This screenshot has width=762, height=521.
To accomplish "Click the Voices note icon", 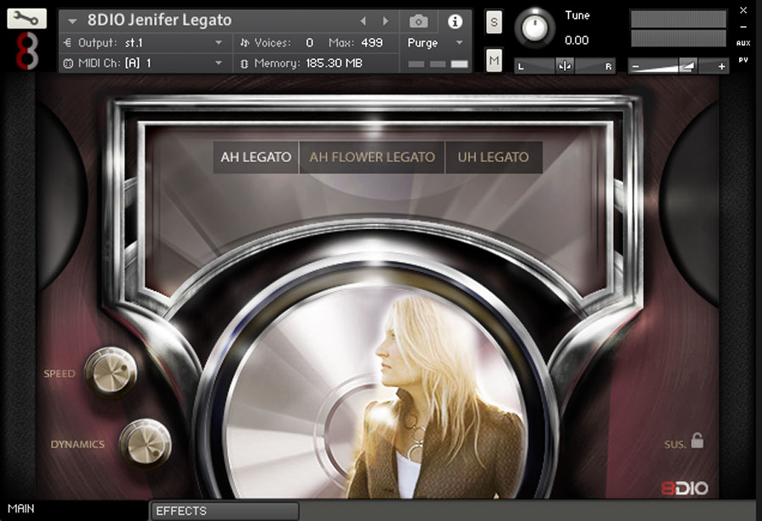I will coord(245,43).
